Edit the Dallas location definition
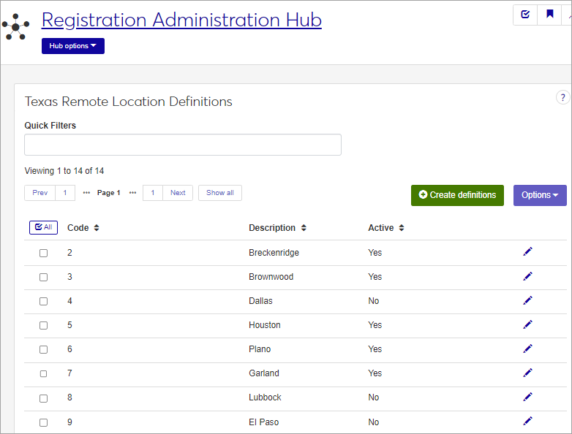The width and height of the screenshot is (572, 434). coord(527,300)
